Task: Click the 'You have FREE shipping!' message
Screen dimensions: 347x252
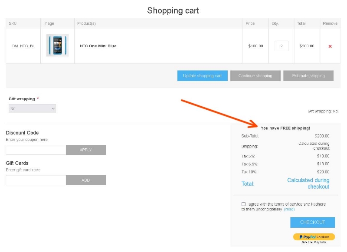Action: (x=285, y=128)
